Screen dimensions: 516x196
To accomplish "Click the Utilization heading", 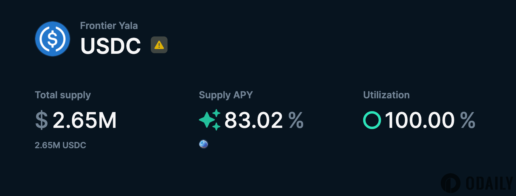I will (386, 95).
